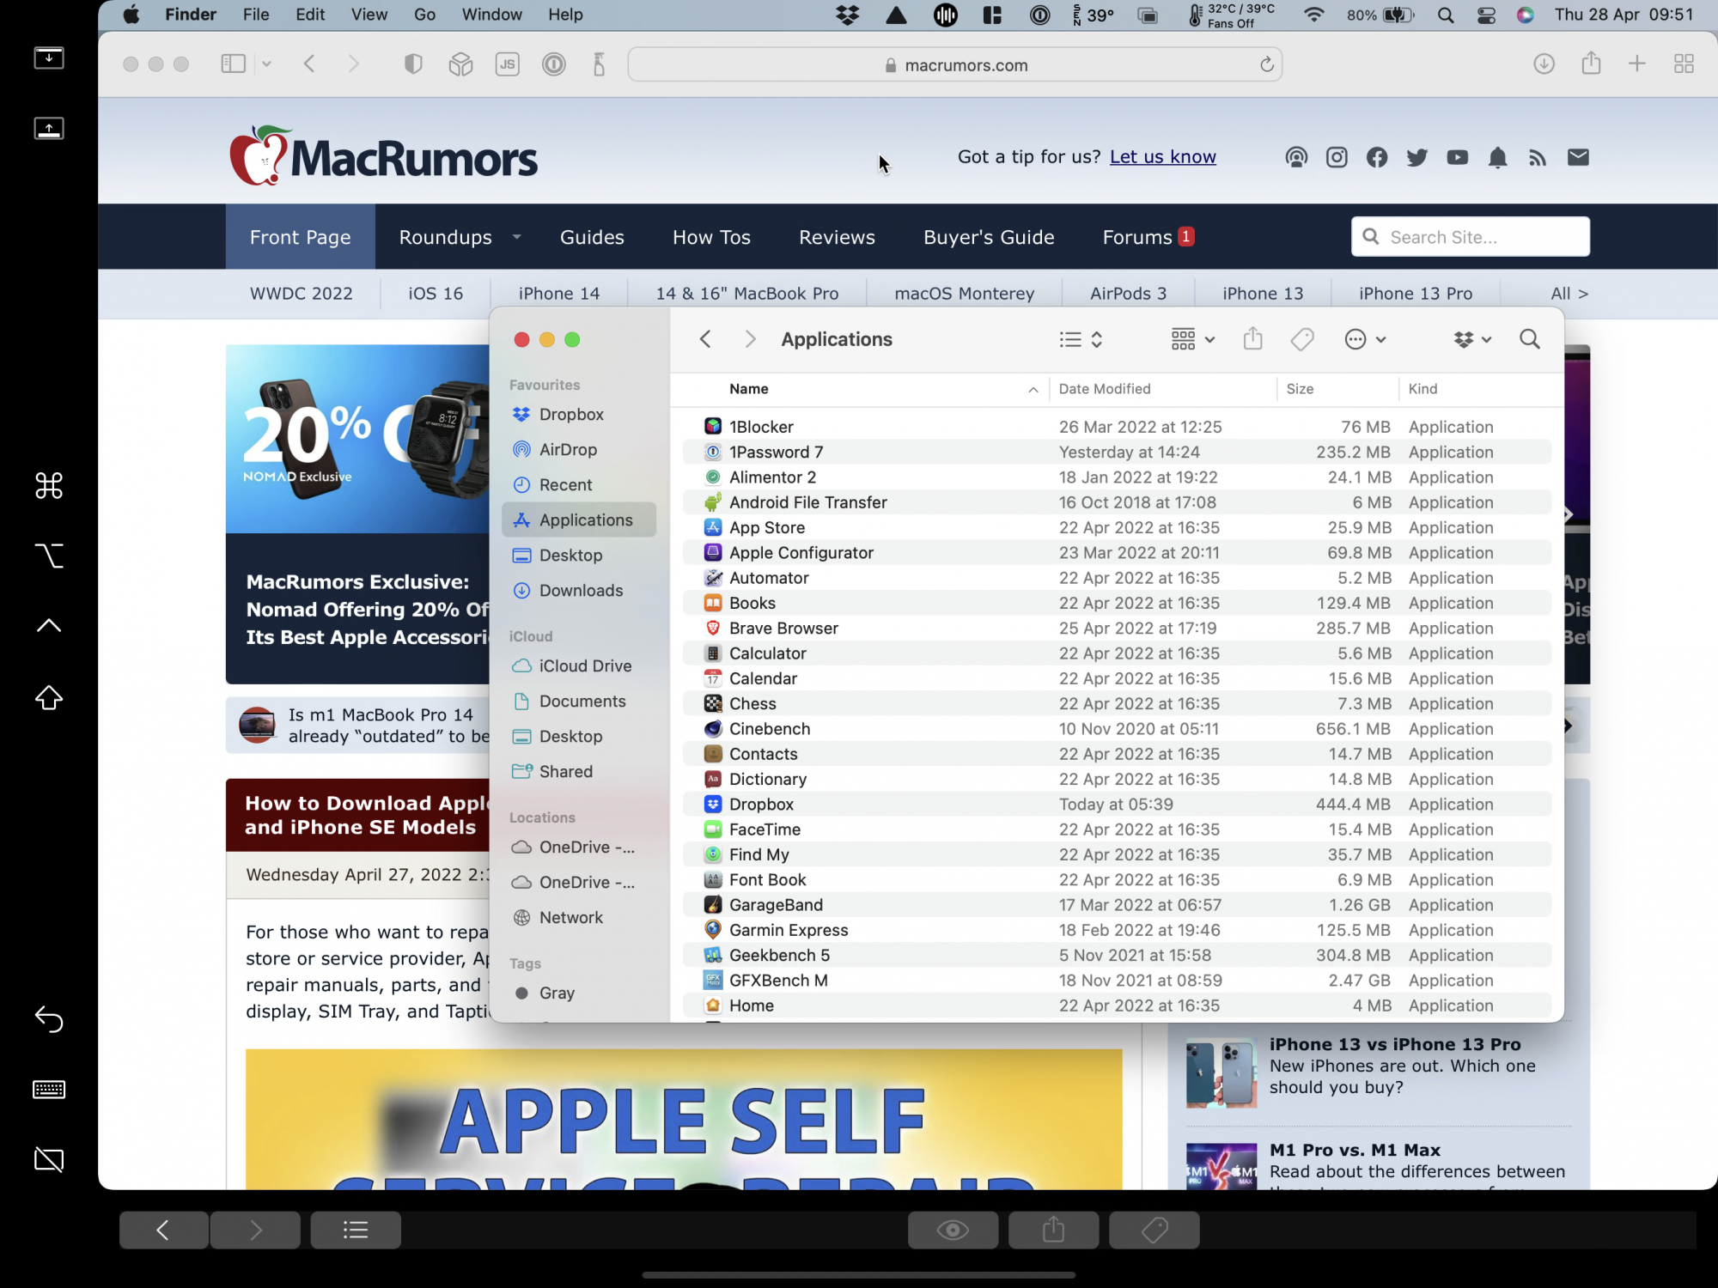The height and width of the screenshot is (1288, 1718).
Task: Open Finder window search magnifier
Action: pos(1529,339)
